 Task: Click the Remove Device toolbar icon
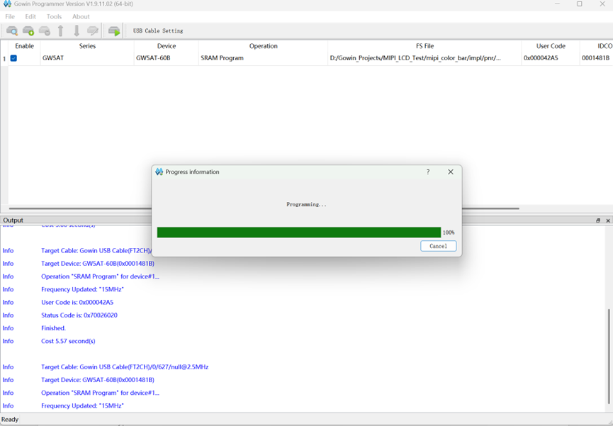[45, 31]
